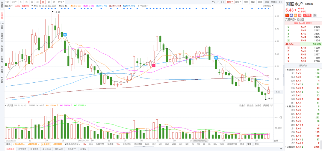This screenshot has height=151, width=322.
Task: Select the MACD indicator tab
Action: tap(147, 144)
